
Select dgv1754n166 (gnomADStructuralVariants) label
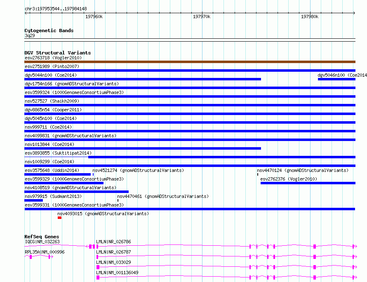[72, 84]
